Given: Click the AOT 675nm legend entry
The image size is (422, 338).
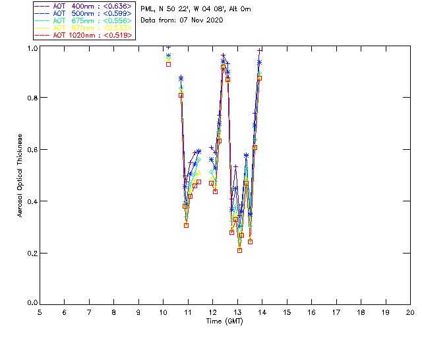Looking at the screenshot, I should (84, 20).
